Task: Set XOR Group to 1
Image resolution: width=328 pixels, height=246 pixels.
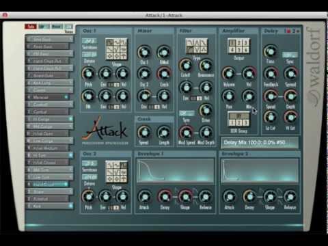Action: tap(232, 123)
